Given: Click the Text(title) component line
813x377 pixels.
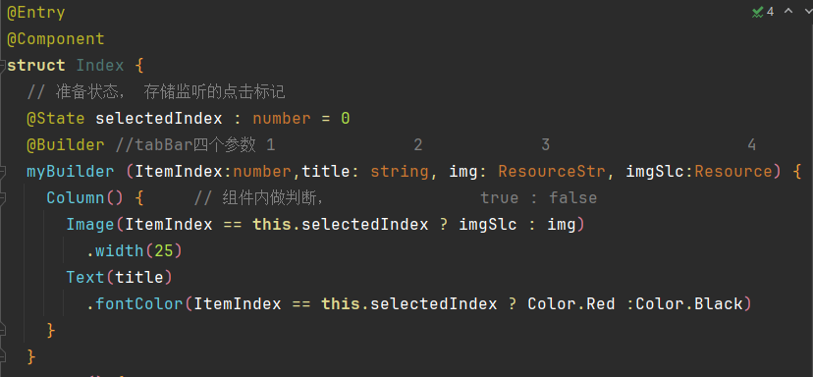Looking at the screenshot, I should point(119,277).
